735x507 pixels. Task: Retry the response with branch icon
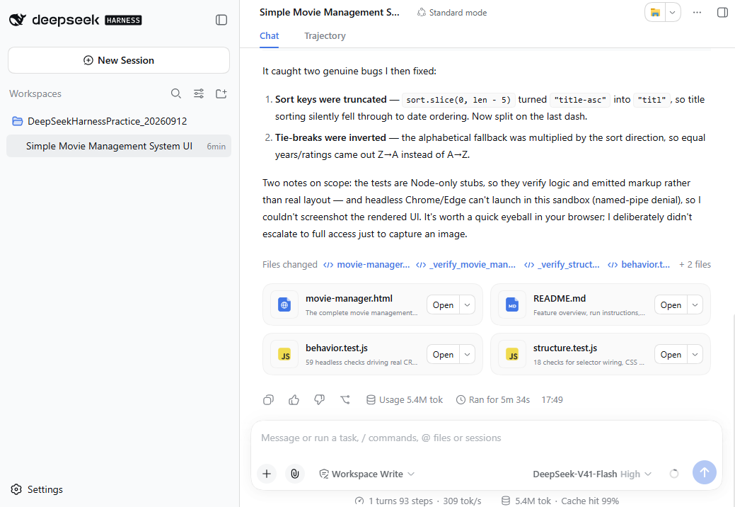point(345,399)
